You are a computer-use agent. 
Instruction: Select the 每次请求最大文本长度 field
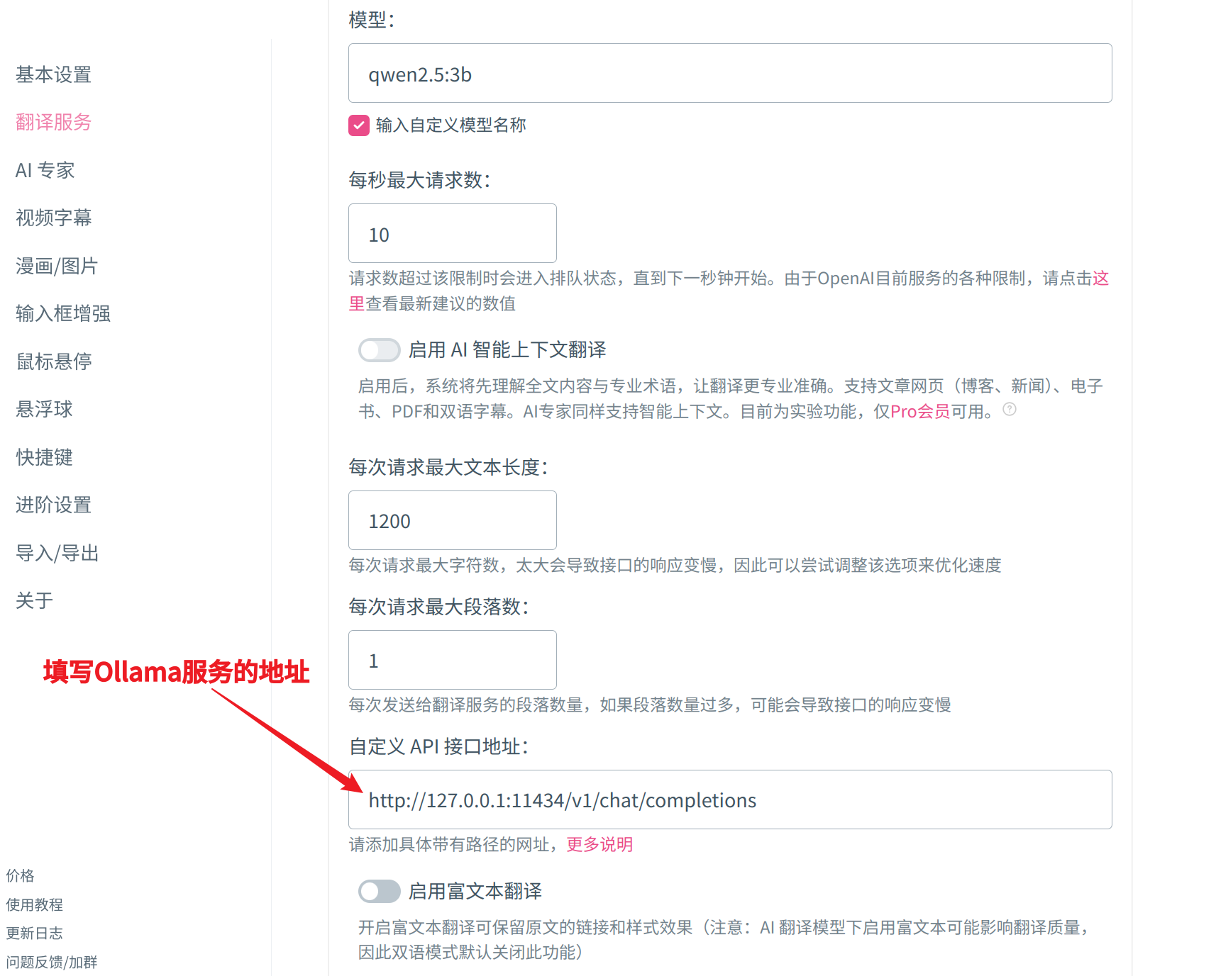[453, 520]
